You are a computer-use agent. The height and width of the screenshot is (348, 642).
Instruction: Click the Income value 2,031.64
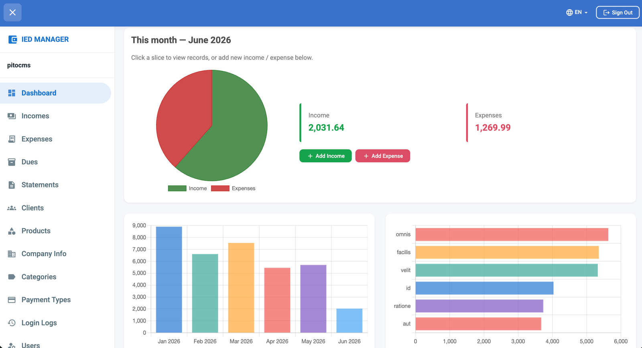(x=326, y=127)
